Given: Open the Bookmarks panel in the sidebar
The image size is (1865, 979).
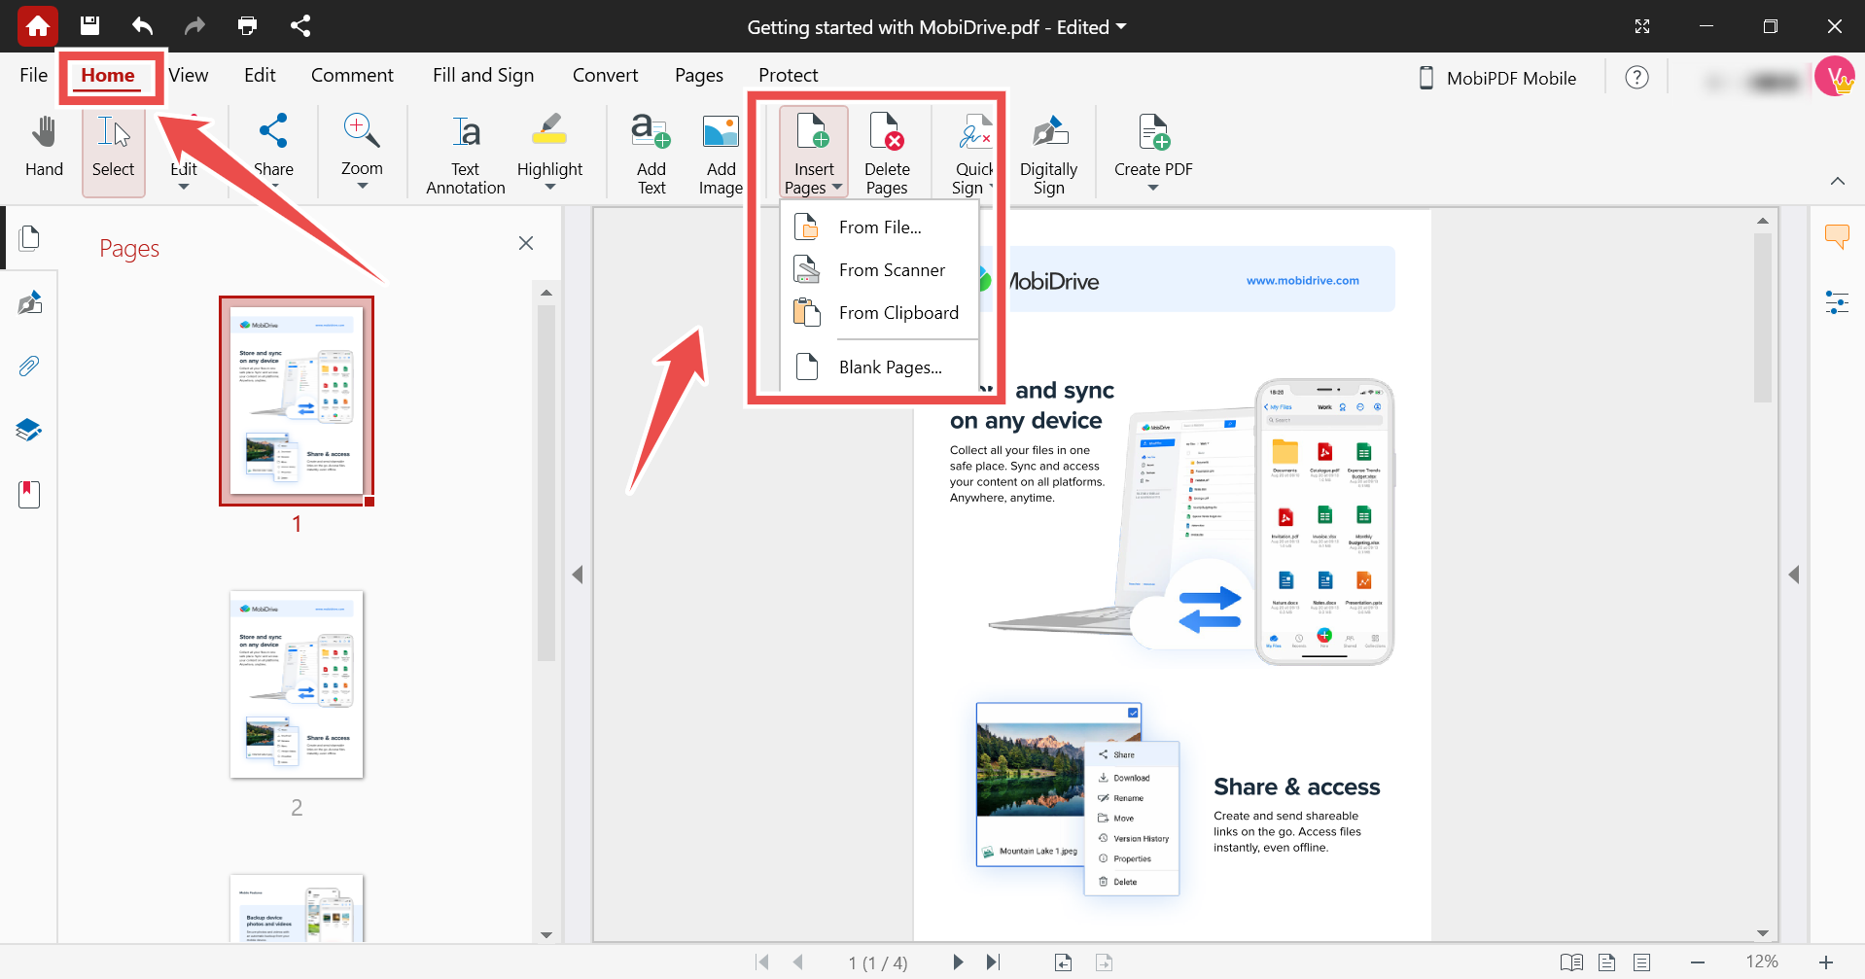Looking at the screenshot, I should point(28,494).
